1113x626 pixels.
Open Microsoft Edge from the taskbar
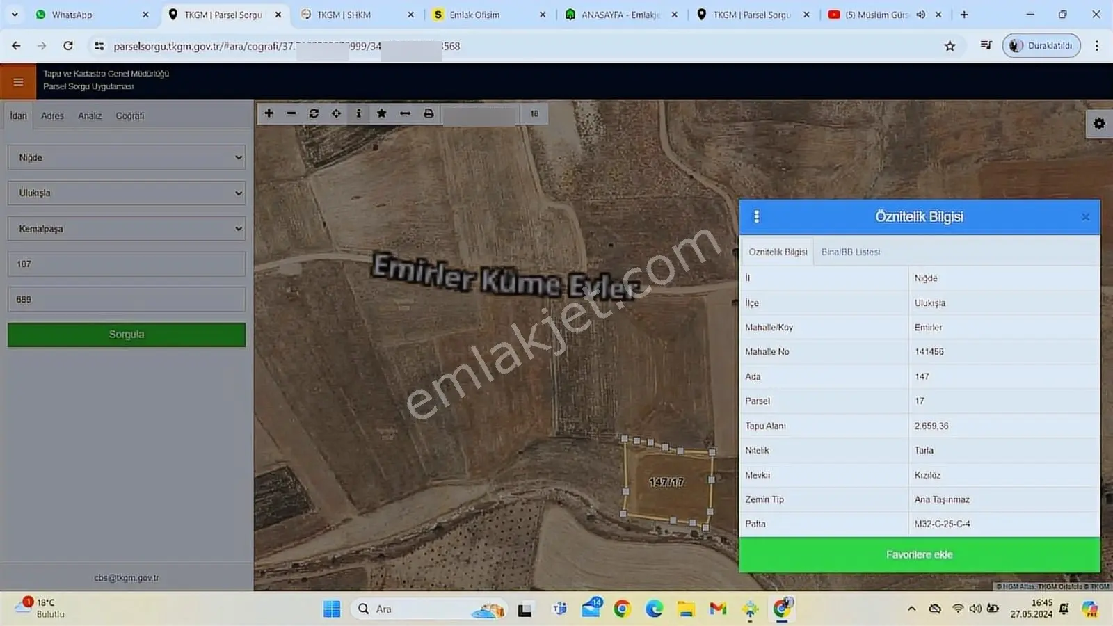pyautogui.click(x=654, y=609)
